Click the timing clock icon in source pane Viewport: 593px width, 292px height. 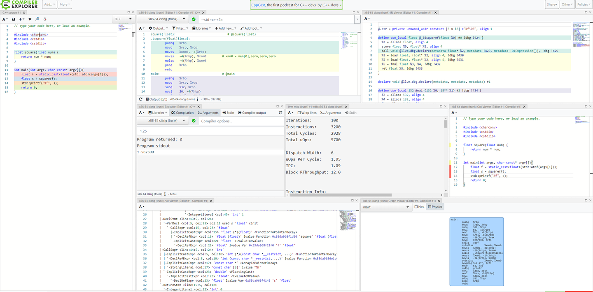point(44,19)
